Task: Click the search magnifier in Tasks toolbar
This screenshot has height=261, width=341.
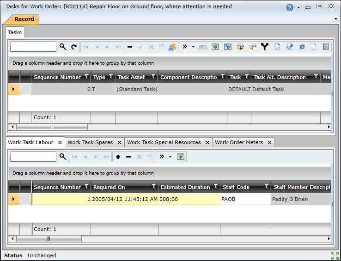Action: (x=63, y=47)
